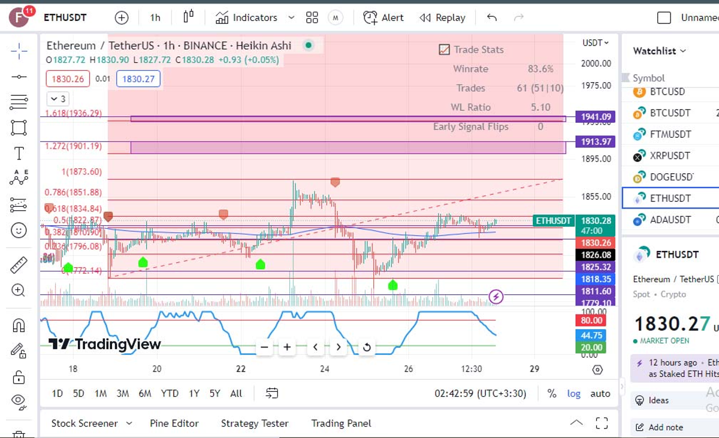Click the add symbol plus icon

click(x=122, y=18)
